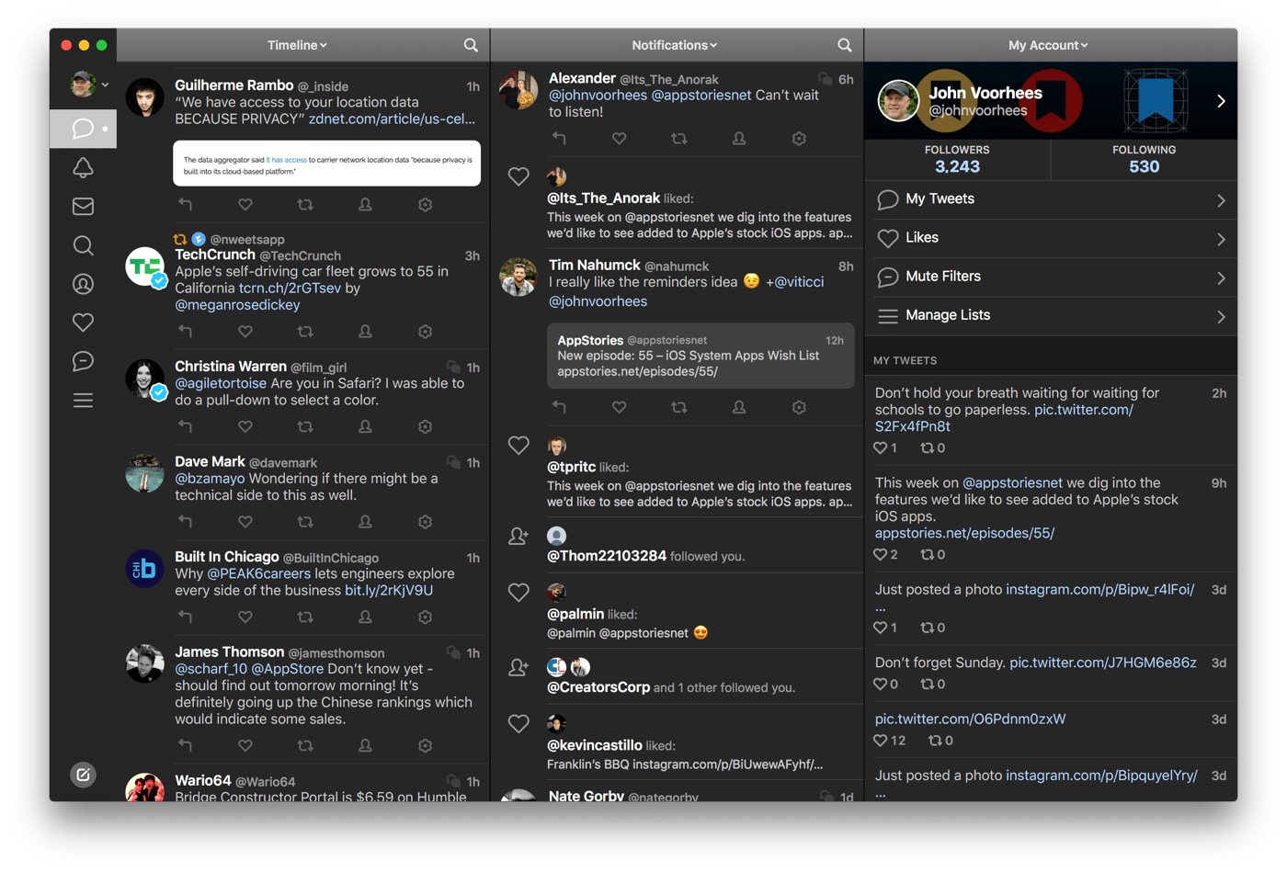
Task: View profile from Christina Warren's tweet
Action: 365,426
